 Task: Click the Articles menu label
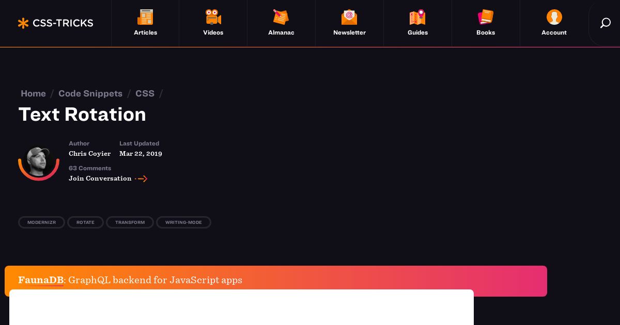click(x=145, y=32)
